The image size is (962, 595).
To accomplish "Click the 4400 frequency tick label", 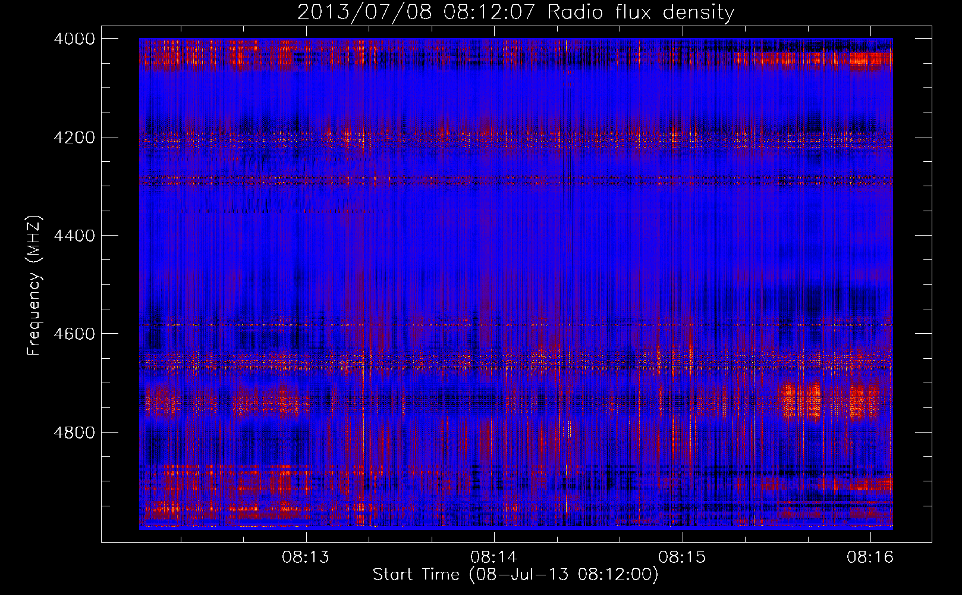I will coord(74,236).
